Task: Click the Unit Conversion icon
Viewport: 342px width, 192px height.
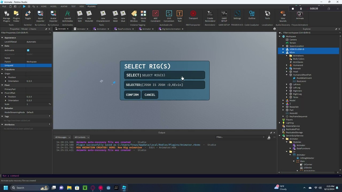Action: click(x=169, y=16)
